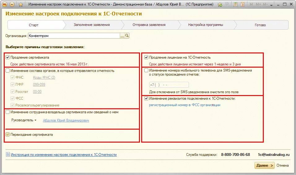Open organization selection with ellipsis button
The height and width of the screenshot is (175, 296).
pyautogui.click(x=122, y=36)
